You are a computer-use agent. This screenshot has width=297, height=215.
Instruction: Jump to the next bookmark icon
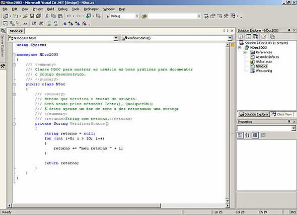pos(71,24)
